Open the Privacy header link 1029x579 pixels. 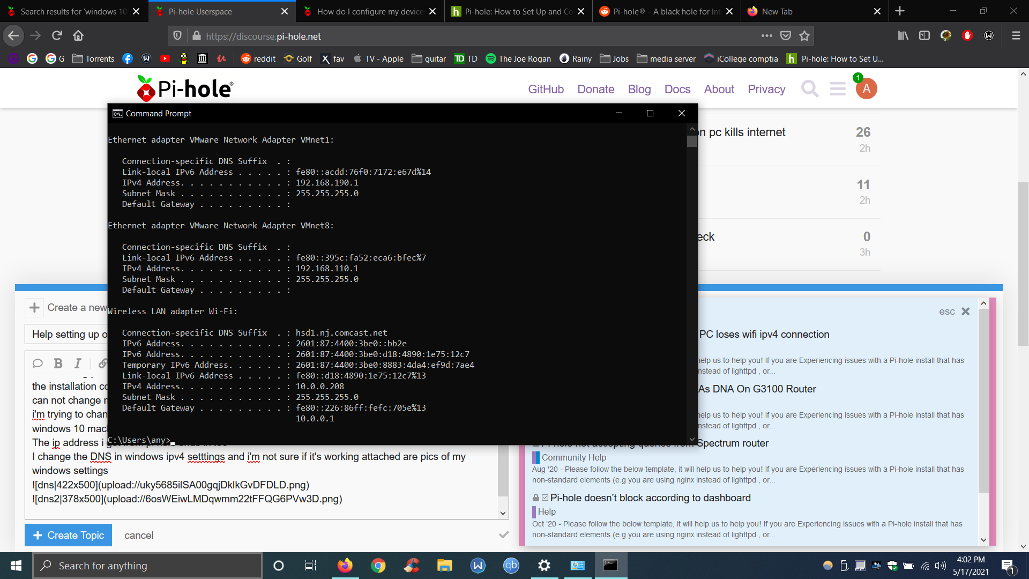766,89
